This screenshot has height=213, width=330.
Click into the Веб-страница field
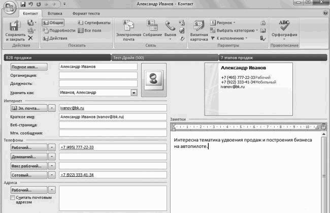click(113, 125)
